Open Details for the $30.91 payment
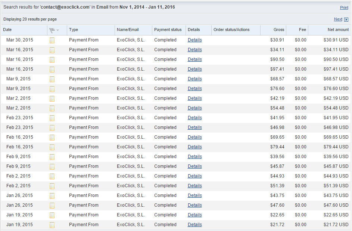Image resolution: width=352 pixels, height=231 pixels. [x=194, y=40]
